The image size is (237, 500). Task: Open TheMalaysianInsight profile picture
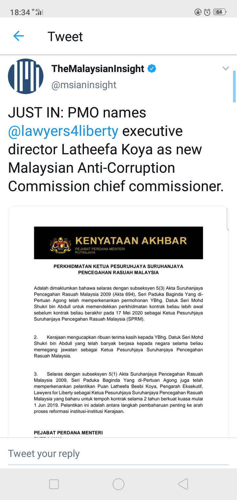(26, 76)
